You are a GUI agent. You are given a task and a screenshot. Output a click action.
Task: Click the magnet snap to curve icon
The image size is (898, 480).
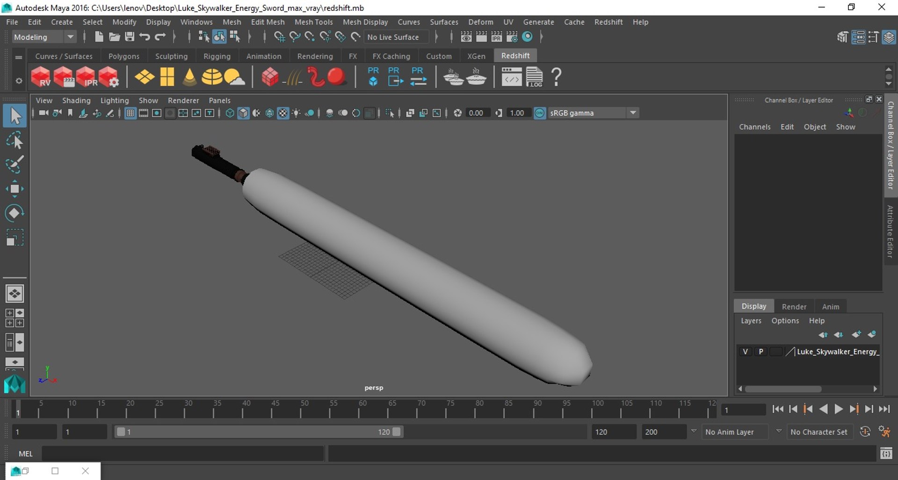295,37
